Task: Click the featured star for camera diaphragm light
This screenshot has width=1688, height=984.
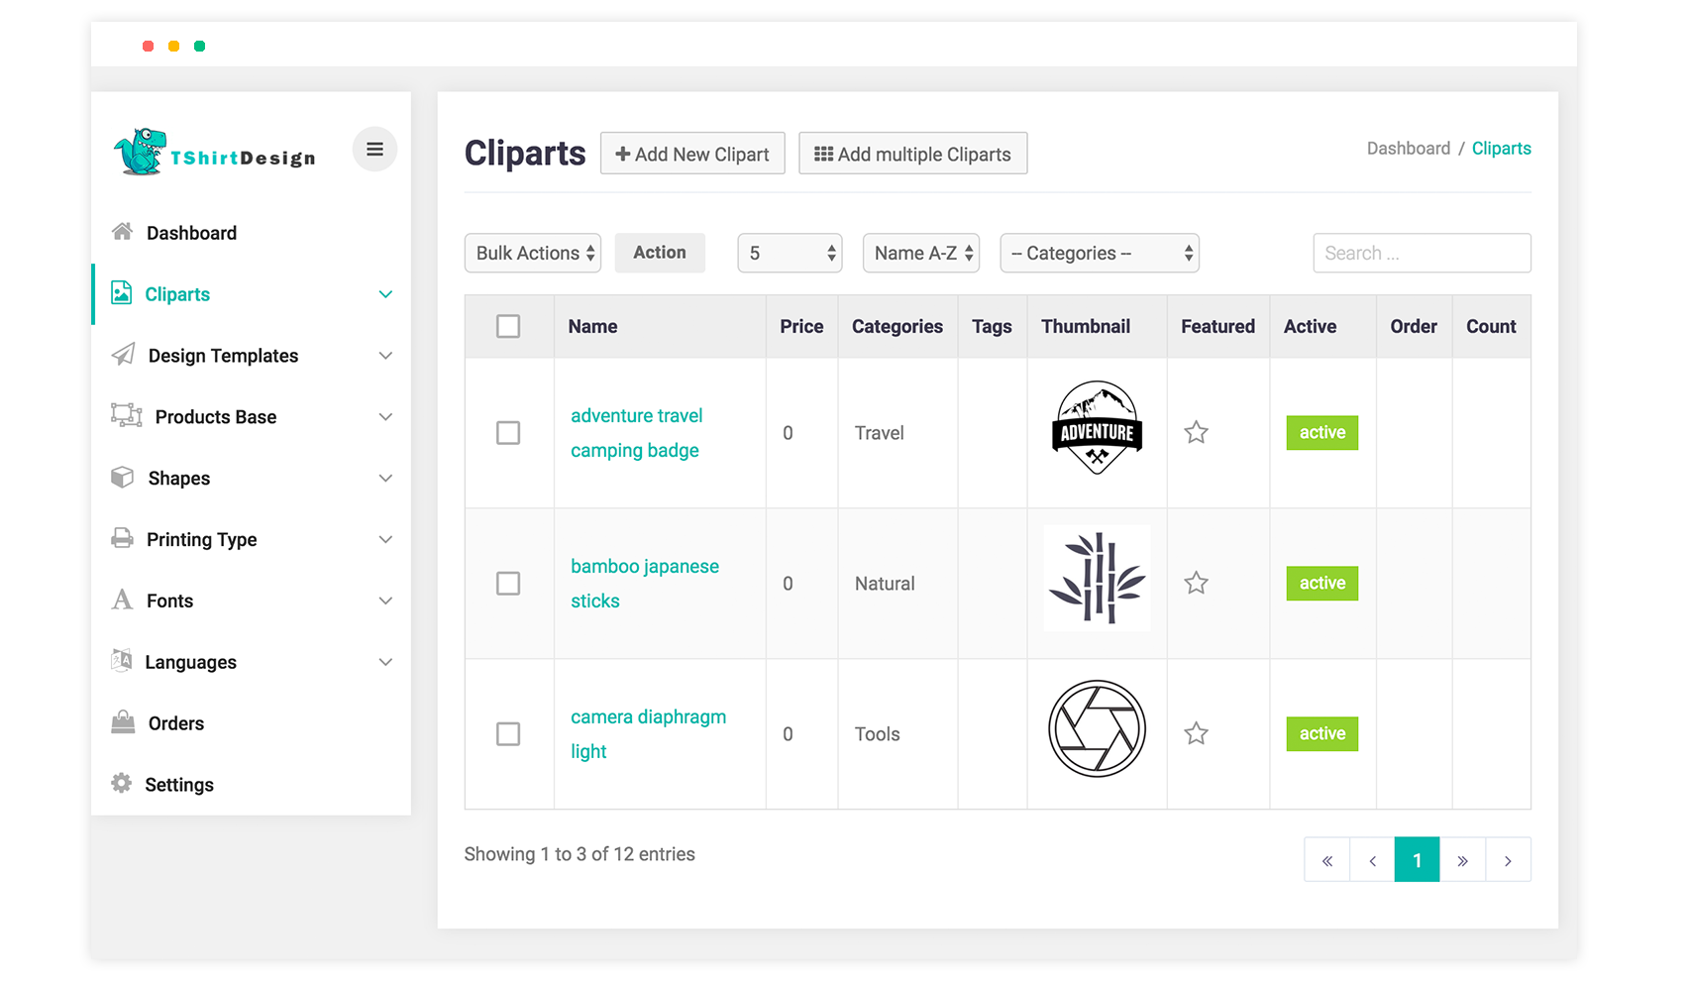Action: [1196, 734]
